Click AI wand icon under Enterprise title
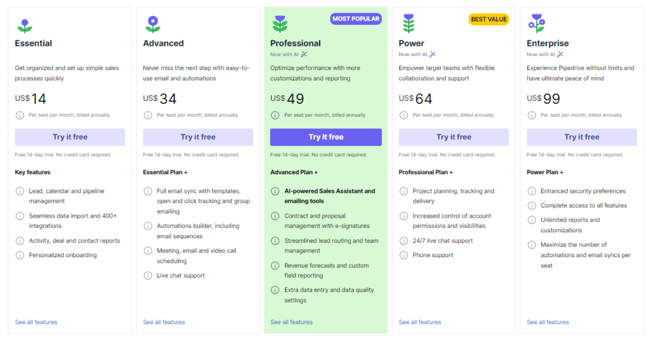 (x=561, y=54)
